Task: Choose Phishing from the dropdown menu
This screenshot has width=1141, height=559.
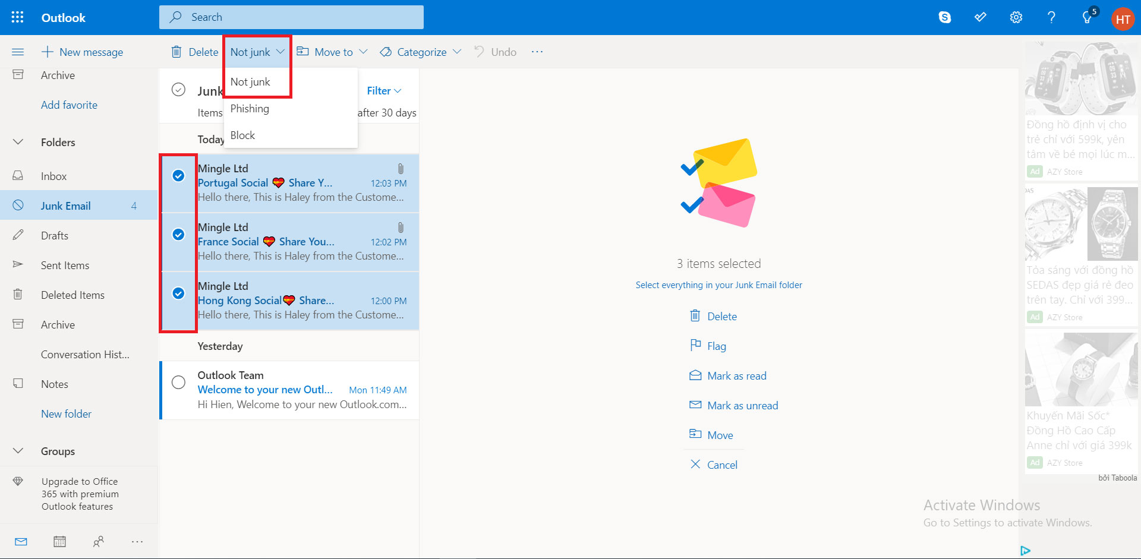Action: point(250,109)
